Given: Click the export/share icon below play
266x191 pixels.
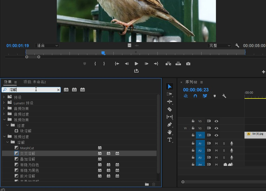Looking at the screenshot, I should [137, 71].
